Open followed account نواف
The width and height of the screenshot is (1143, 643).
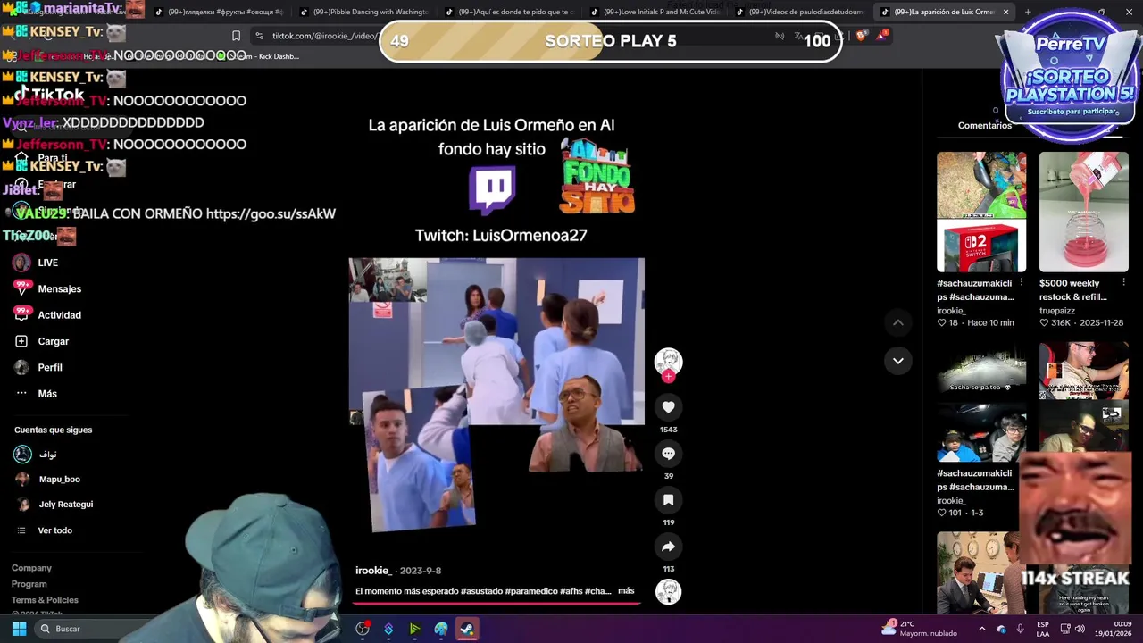pyautogui.click(x=36, y=455)
